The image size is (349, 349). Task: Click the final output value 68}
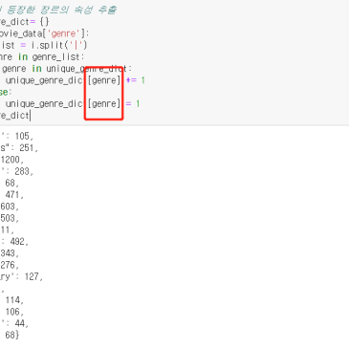pos(12,335)
